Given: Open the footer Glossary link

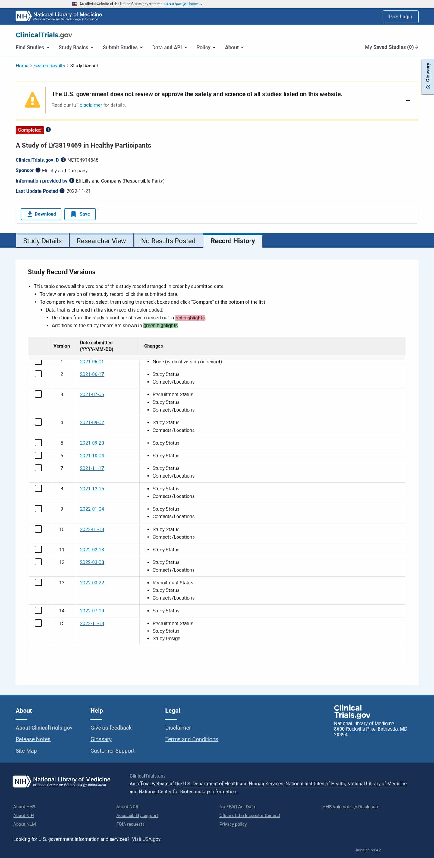Looking at the screenshot, I should click(x=101, y=739).
